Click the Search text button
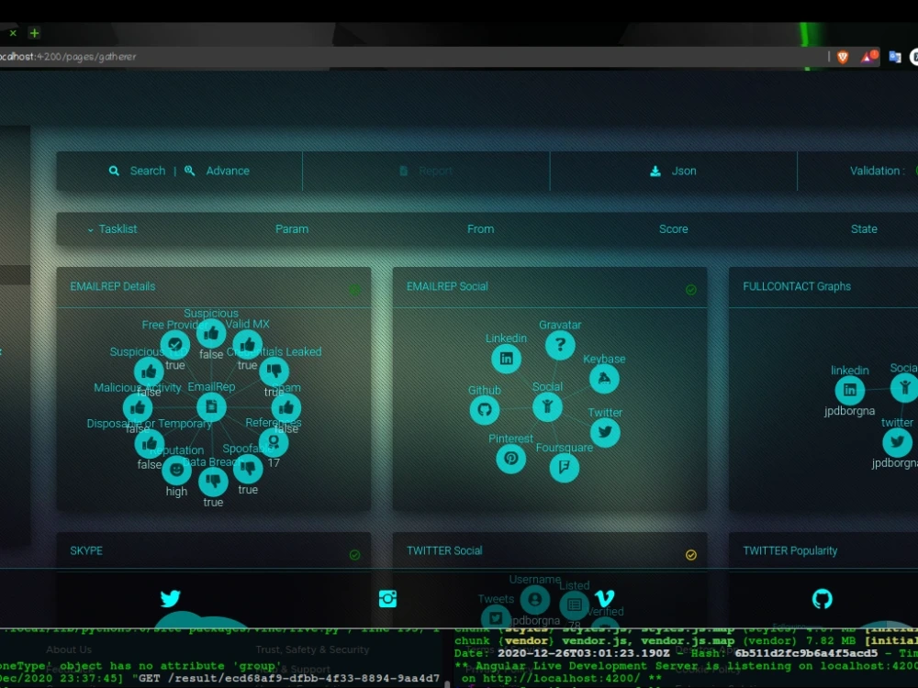The height and width of the screenshot is (688, 918). tap(148, 171)
